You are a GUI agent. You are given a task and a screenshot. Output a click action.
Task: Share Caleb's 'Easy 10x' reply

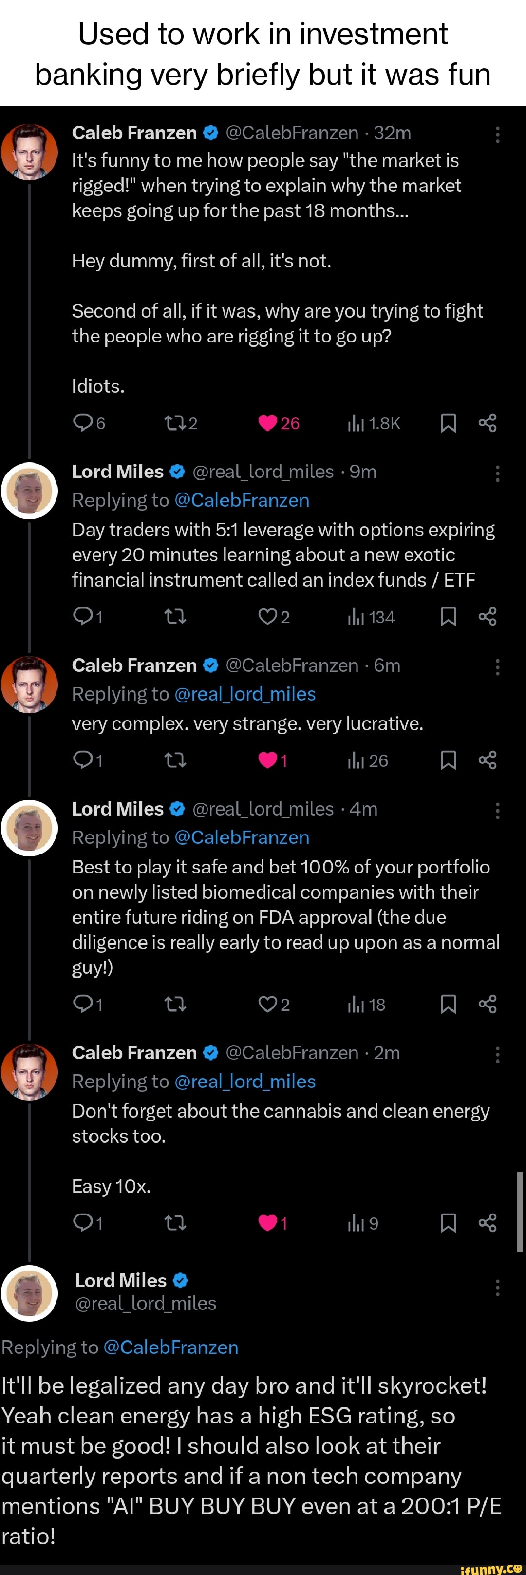488,1223
